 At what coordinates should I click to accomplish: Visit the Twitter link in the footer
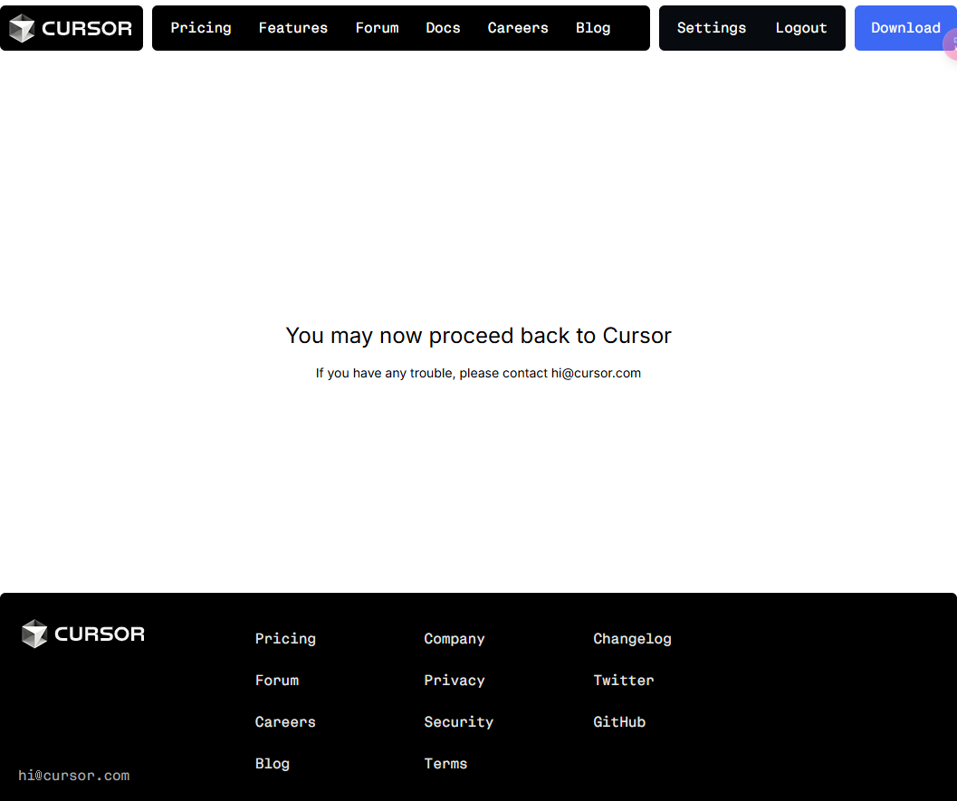coord(623,681)
